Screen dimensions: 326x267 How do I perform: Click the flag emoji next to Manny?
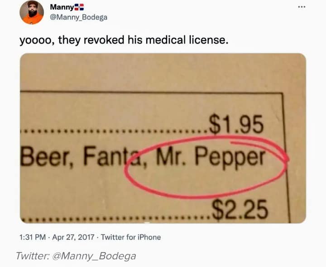click(x=79, y=7)
